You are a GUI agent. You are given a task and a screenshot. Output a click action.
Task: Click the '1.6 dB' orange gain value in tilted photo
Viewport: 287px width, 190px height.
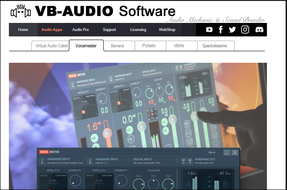[x=94, y=127]
